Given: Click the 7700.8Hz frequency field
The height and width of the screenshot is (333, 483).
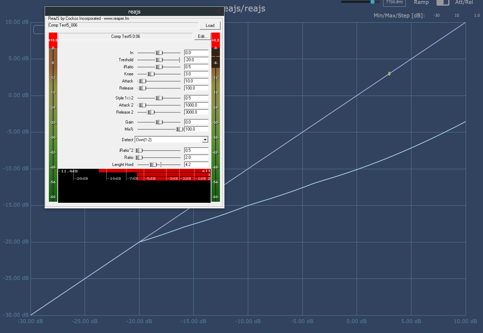Looking at the screenshot, I should [x=394, y=2].
